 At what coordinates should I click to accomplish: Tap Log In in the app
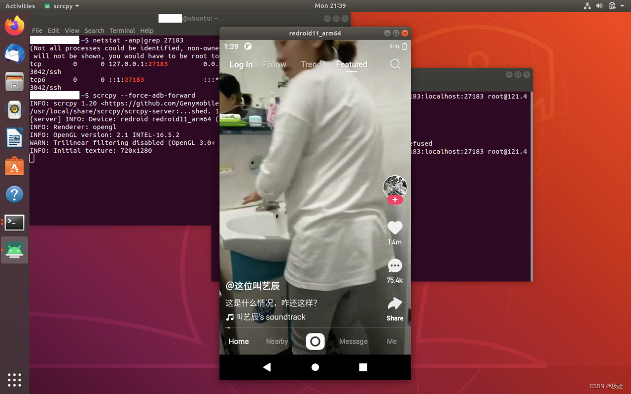tap(241, 65)
